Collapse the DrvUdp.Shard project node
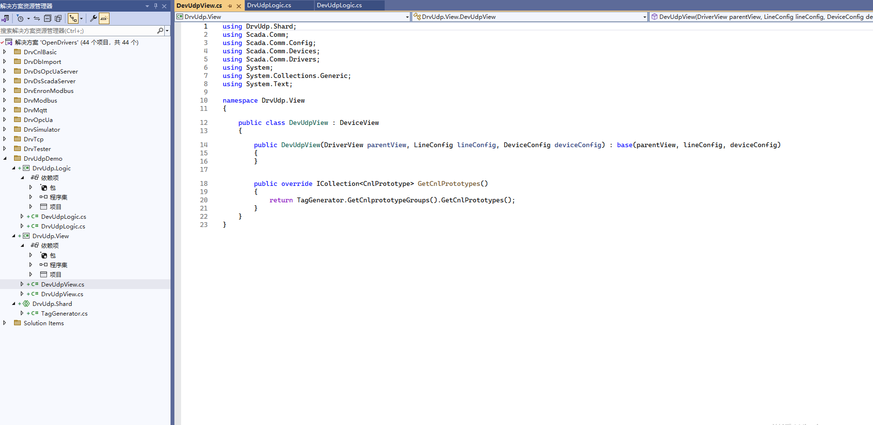Viewport: 873px width, 425px height. pos(14,304)
